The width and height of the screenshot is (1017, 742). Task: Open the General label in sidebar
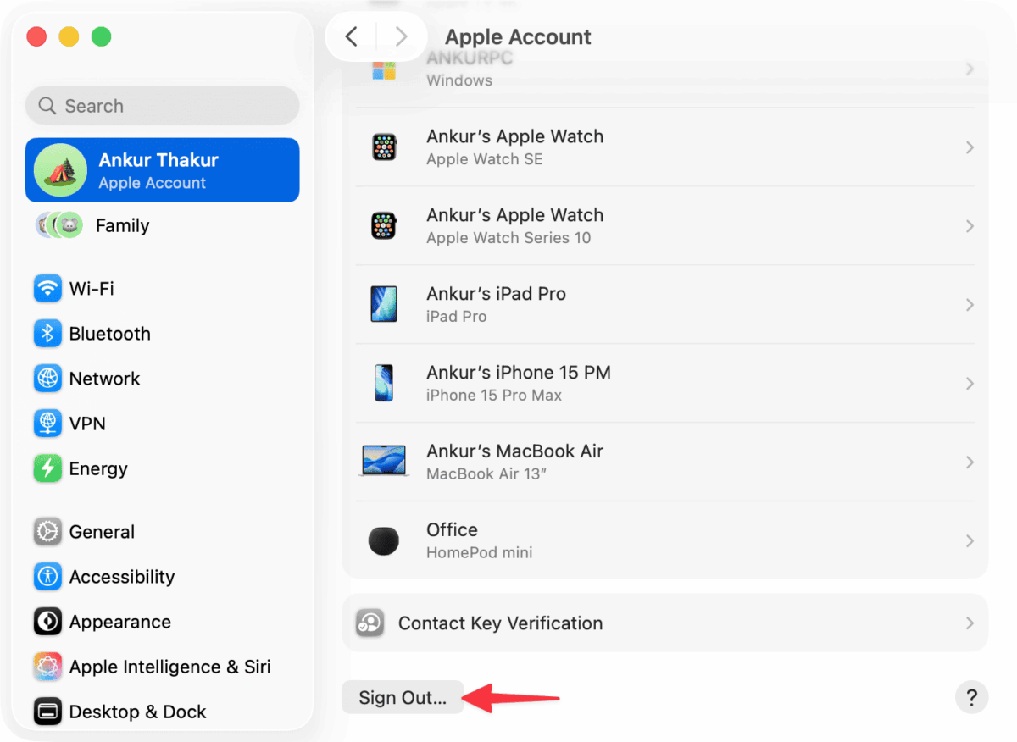pyautogui.click(x=102, y=532)
